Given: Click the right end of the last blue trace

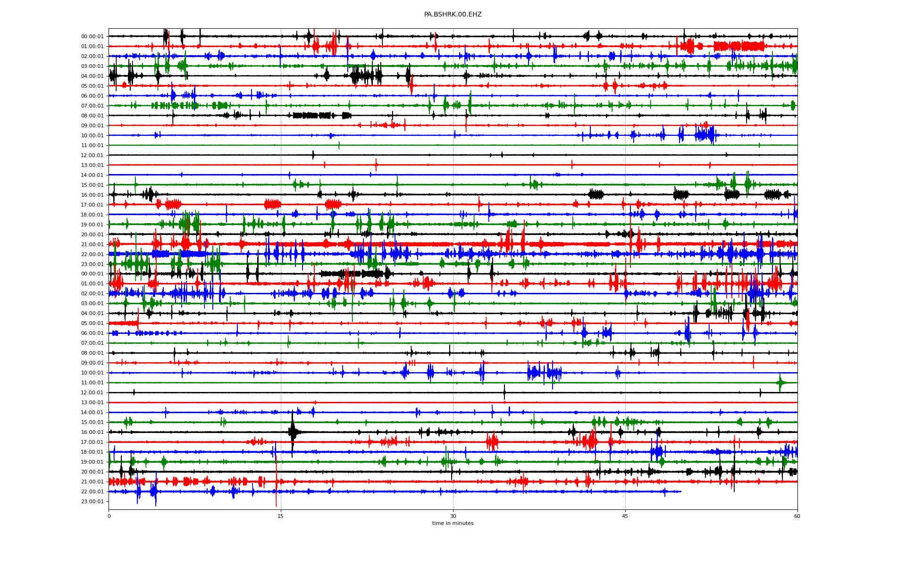Looking at the screenshot, I should (680, 491).
